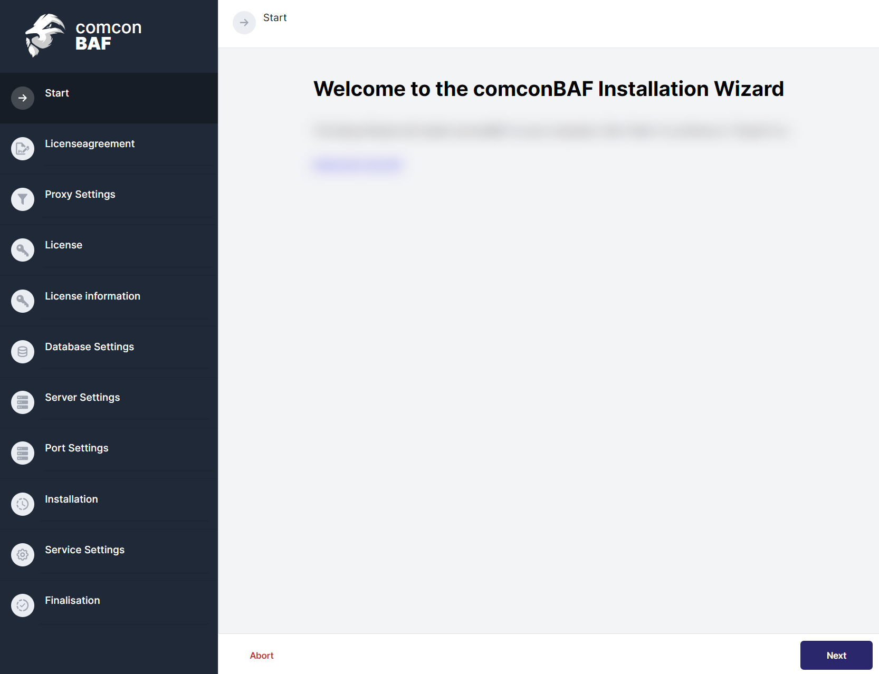Click the Server Settings rack icon

point(23,402)
